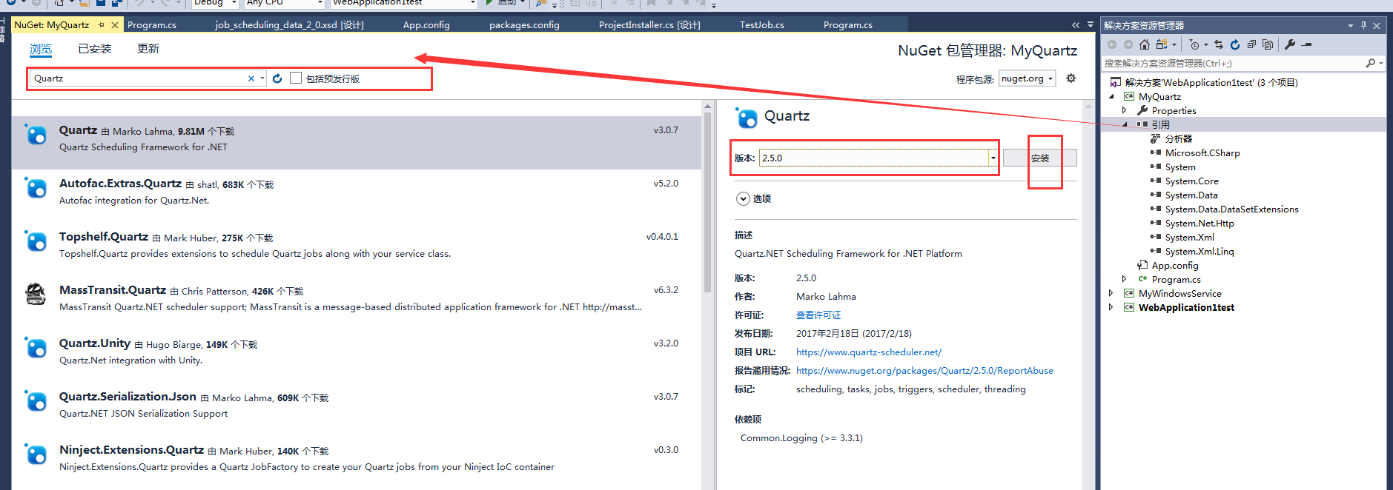This screenshot has width=1393, height=490.
Task: Refresh NuGet search results with the reload icon
Action: tap(277, 78)
